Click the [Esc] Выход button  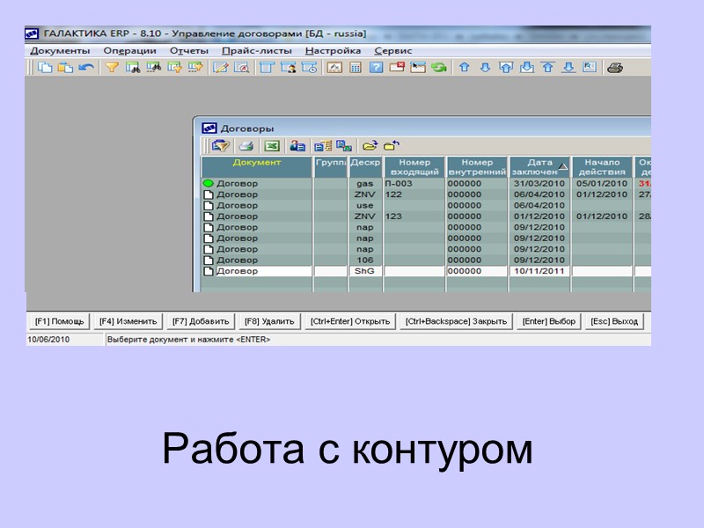click(x=614, y=321)
